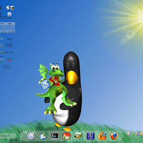Viewport: 143px width, 143px height.
Task: Click the first tray icon with red mark
Action: coord(129,134)
